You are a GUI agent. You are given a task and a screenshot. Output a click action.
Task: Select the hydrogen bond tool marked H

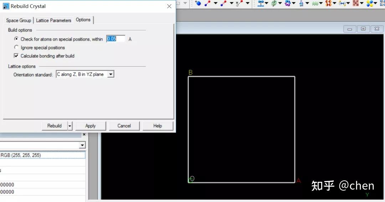(x=239, y=3)
